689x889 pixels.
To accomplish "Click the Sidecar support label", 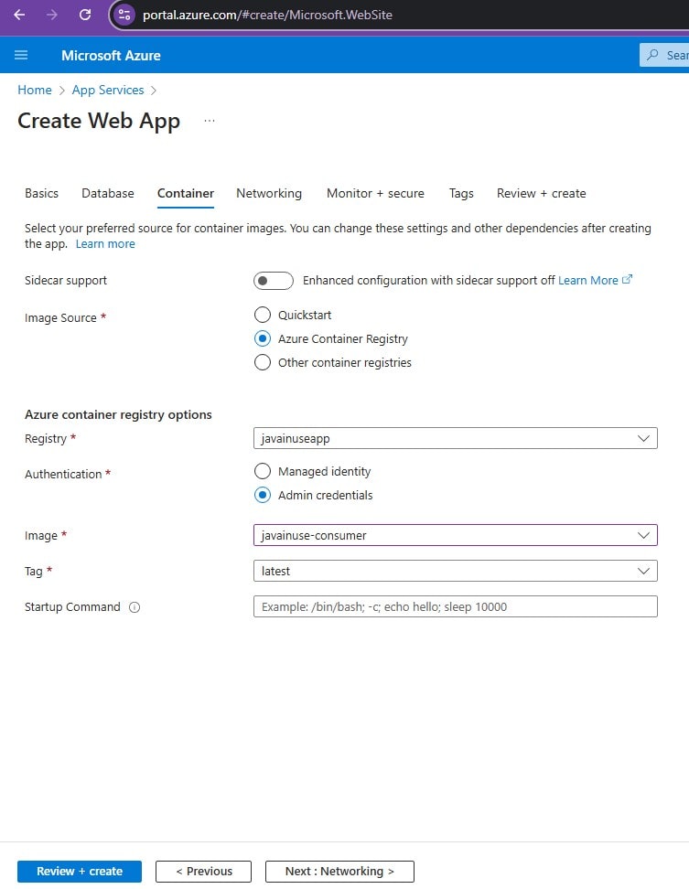I will tap(66, 281).
